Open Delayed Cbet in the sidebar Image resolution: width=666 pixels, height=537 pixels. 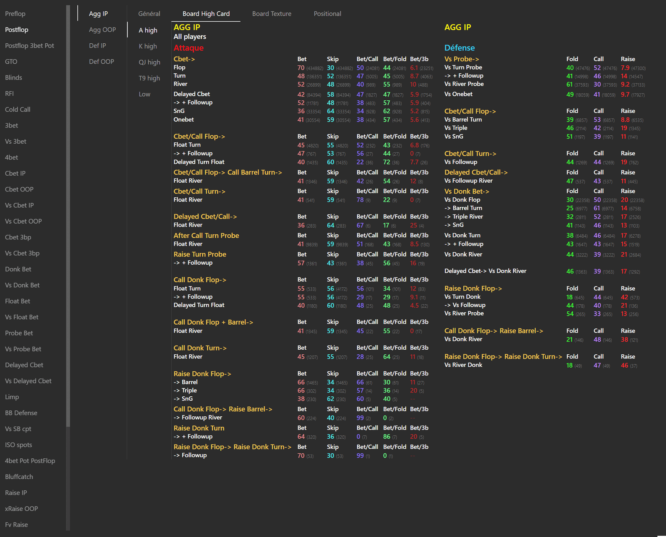(x=24, y=365)
